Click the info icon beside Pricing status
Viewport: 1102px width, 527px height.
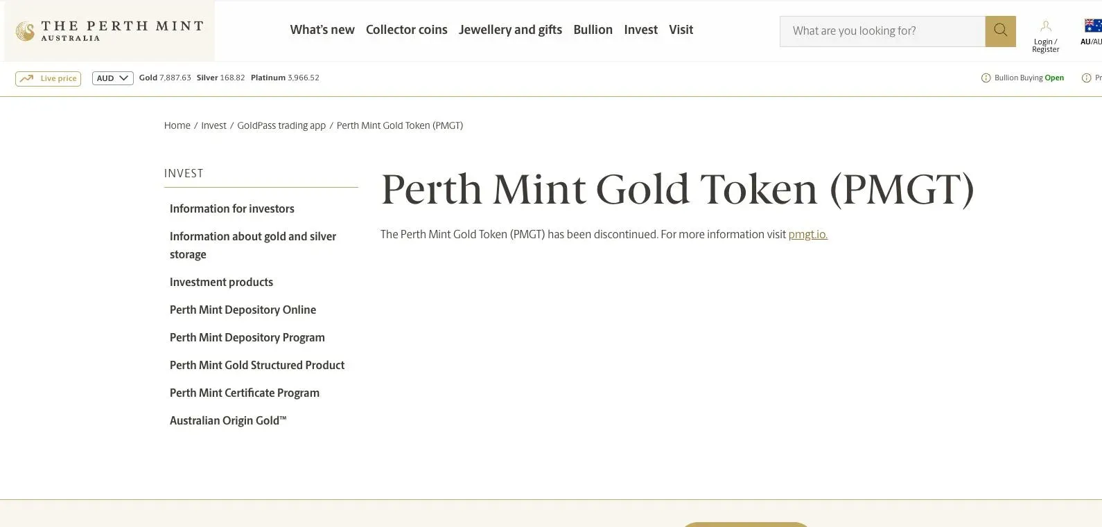[1086, 78]
